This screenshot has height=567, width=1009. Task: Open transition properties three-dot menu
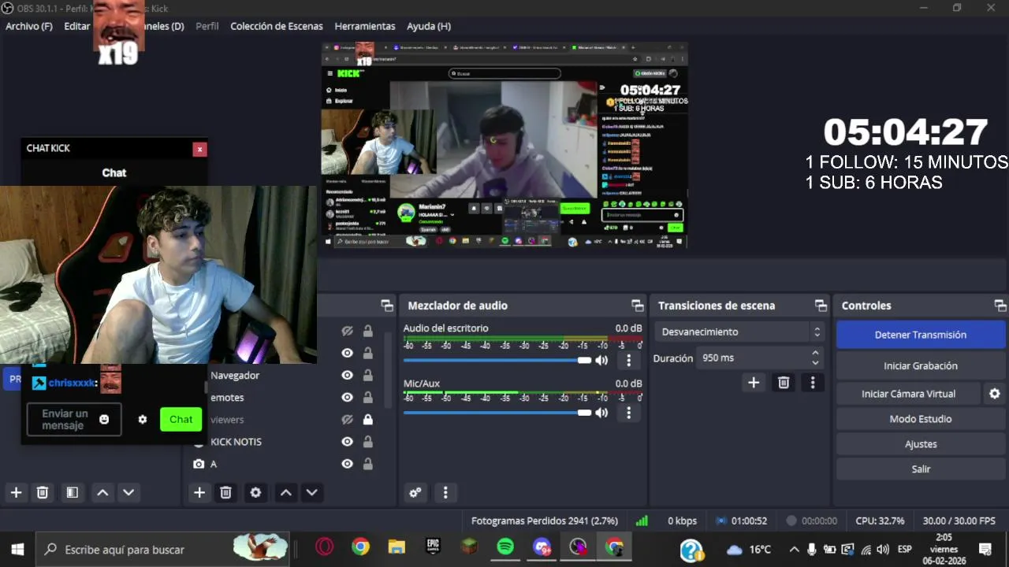(813, 382)
